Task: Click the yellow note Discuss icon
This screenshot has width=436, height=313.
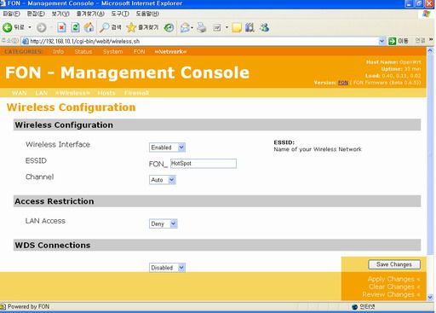Action: pos(237,27)
